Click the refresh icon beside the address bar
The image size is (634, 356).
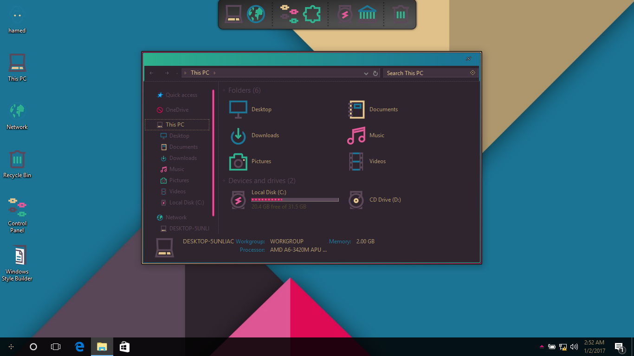coord(375,73)
